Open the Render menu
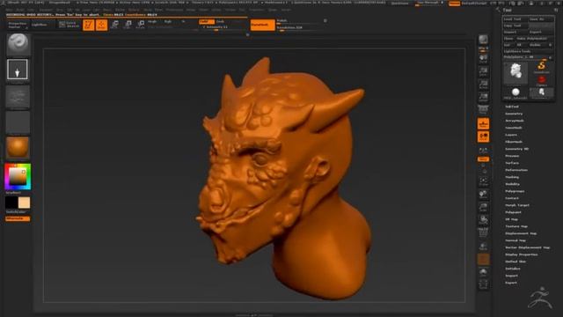Image resolution: width=563 pixels, height=317 pixels. coord(191,10)
